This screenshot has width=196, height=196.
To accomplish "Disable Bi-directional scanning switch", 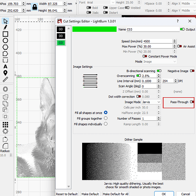I will point(159,71).
